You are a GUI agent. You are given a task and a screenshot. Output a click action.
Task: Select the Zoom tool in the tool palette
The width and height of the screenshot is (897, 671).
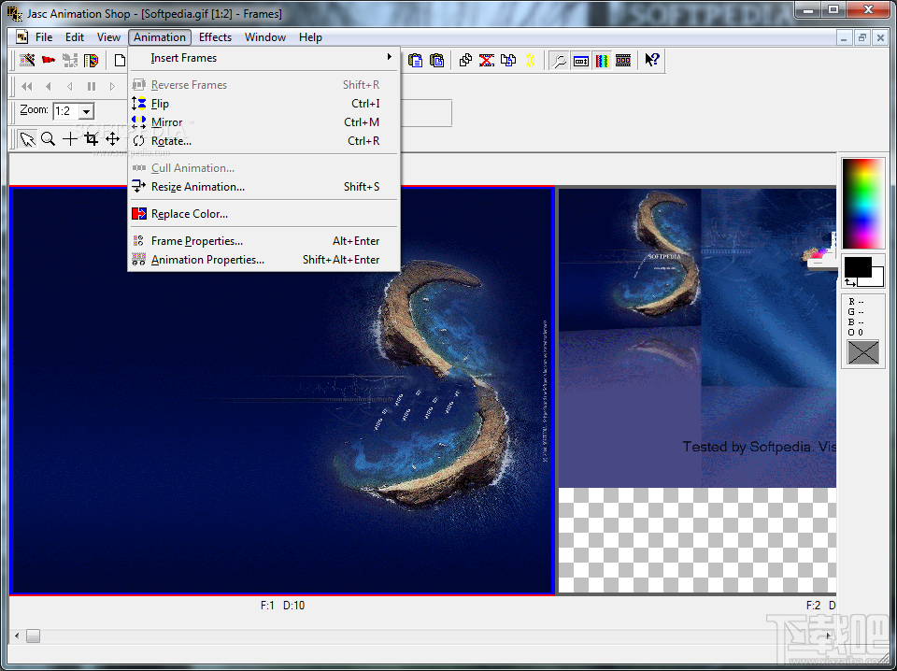pyautogui.click(x=48, y=138)
